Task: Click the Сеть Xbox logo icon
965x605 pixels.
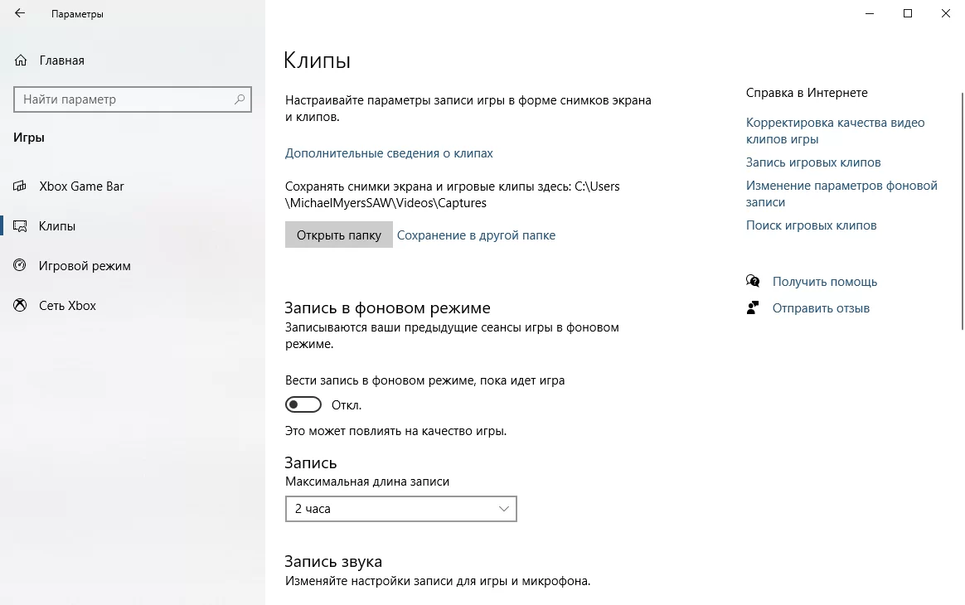Action: pyautogui.click(x=21, y=306)
